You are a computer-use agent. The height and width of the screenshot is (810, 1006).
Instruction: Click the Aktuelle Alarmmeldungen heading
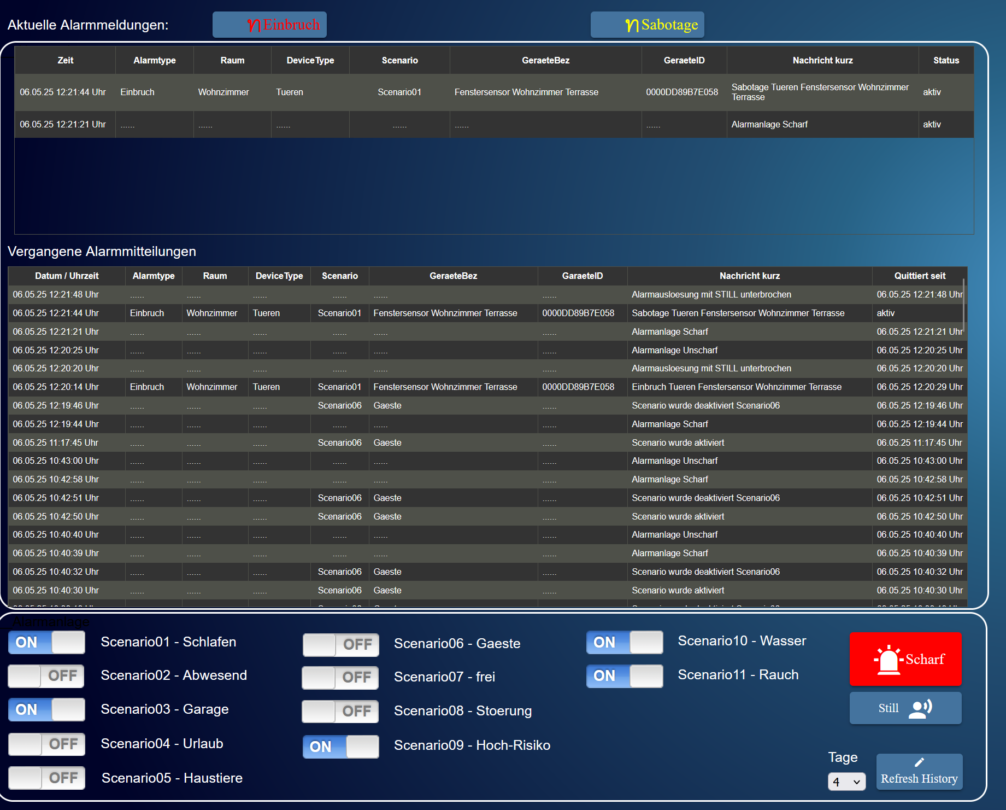click(88, 25)
